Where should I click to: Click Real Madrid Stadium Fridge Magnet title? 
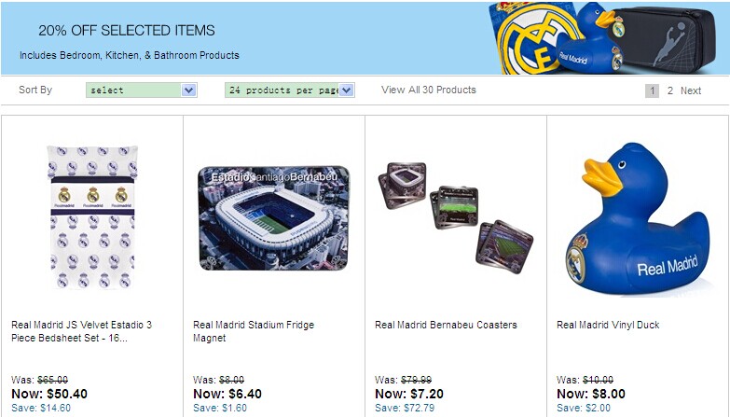[x=254, y=331]
